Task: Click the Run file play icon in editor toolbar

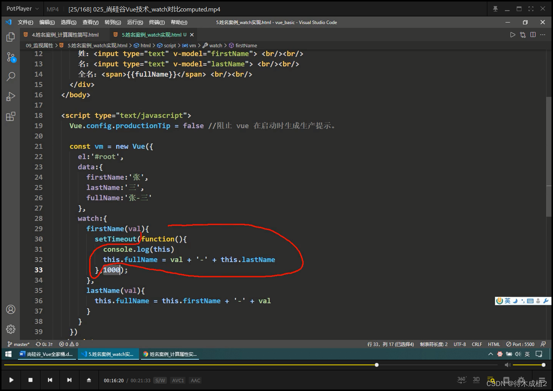Action: click(513, 35)
